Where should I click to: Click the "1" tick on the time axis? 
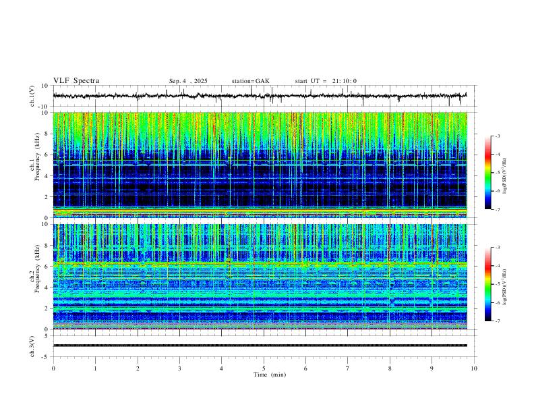tap(95, 368)
